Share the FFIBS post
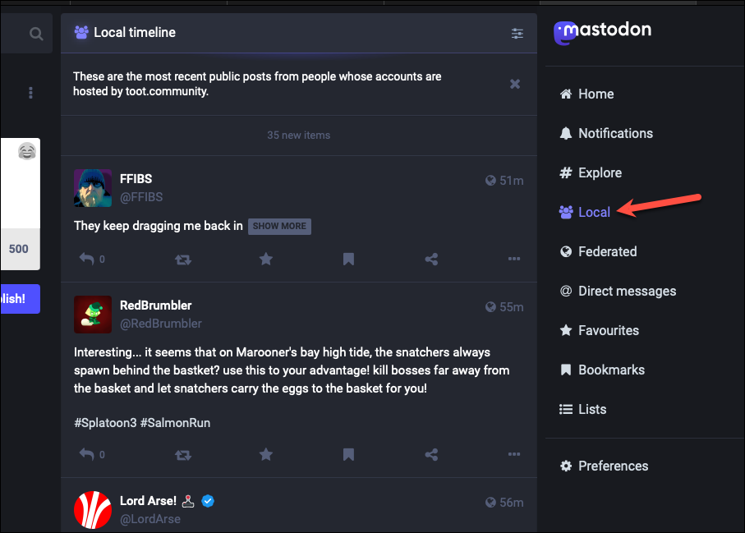 [431, 259]
